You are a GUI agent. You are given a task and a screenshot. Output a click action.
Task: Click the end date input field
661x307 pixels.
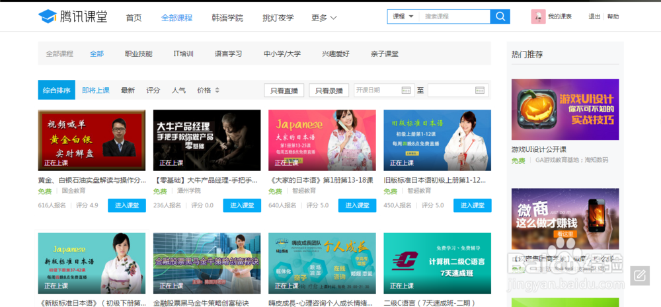pyautogui.click(x=458, y=90)
